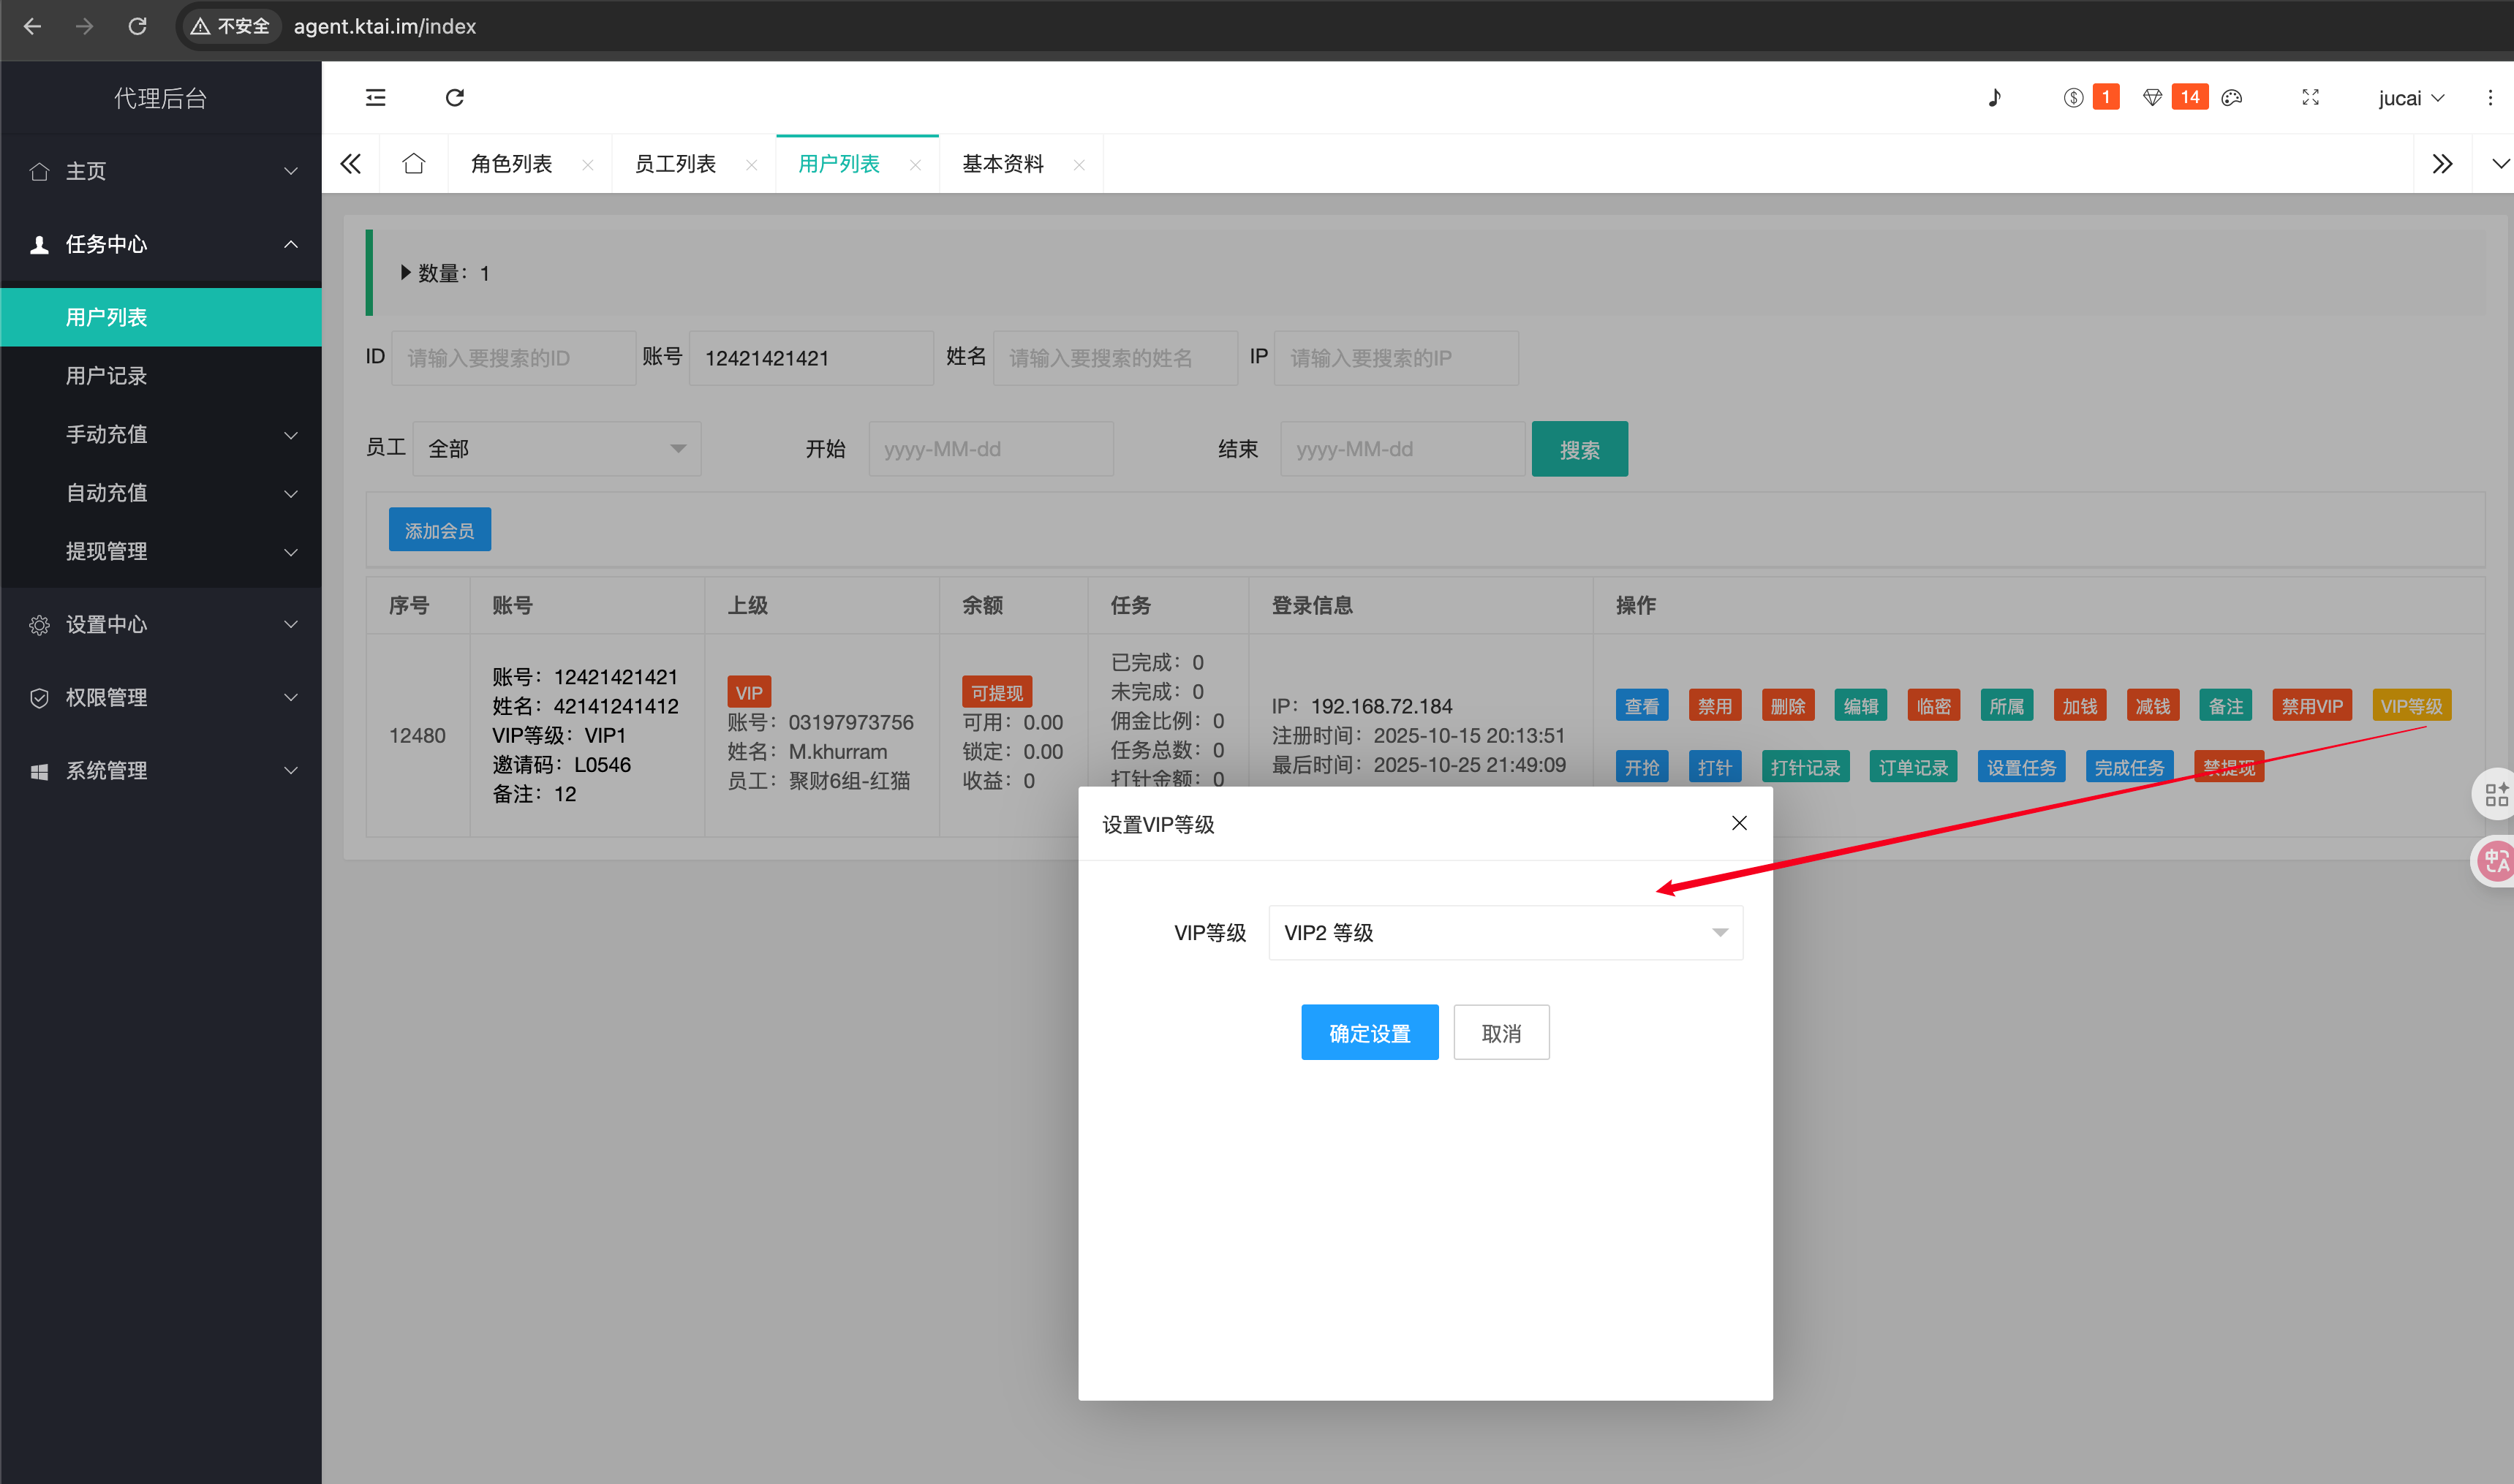Click the 取消 button in dialog

[x=1500, y=1032]
